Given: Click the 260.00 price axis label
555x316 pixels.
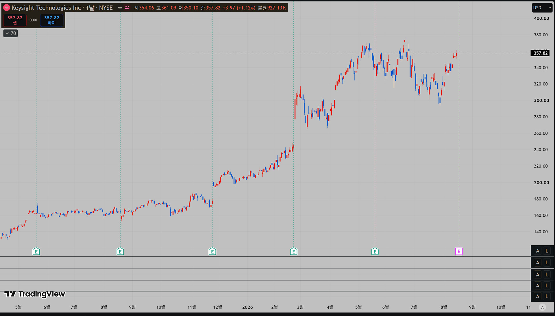Looking at the screenshot, I should pos(541,133).
